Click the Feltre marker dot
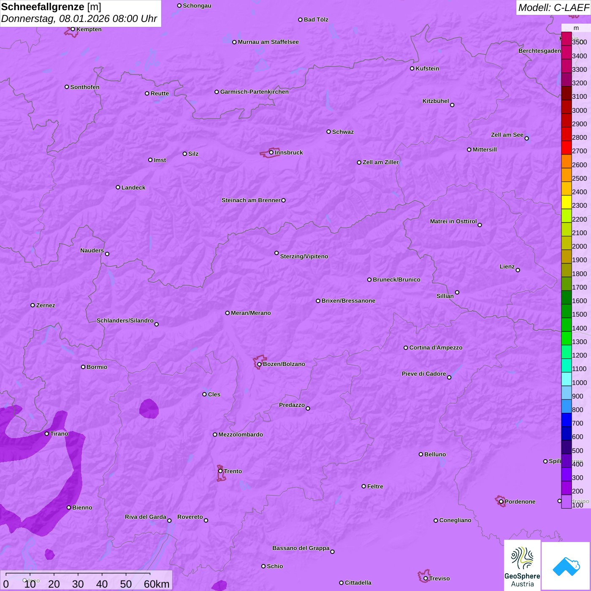 pyautogui.click(x=364, y=486)
